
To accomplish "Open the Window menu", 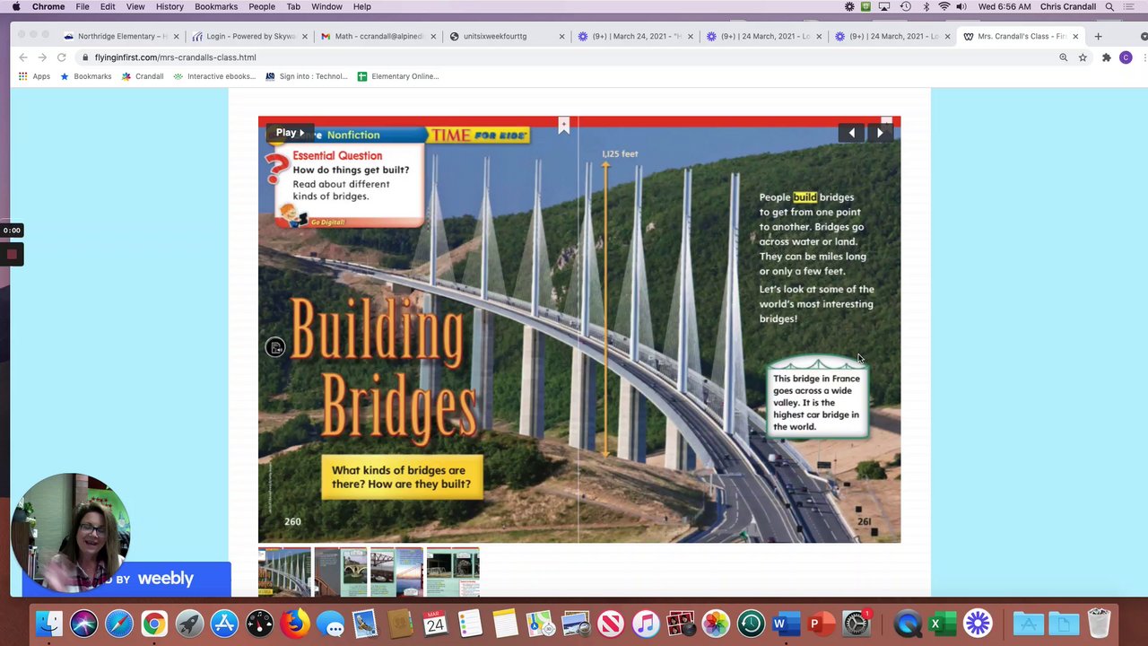I will coord(326,6).
